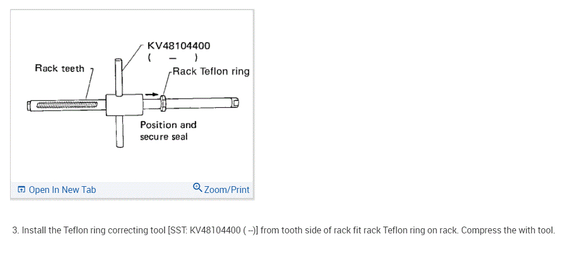The image size is (568, 253).
Task: Click the Rack teeth label
Action: pos(59,68)
